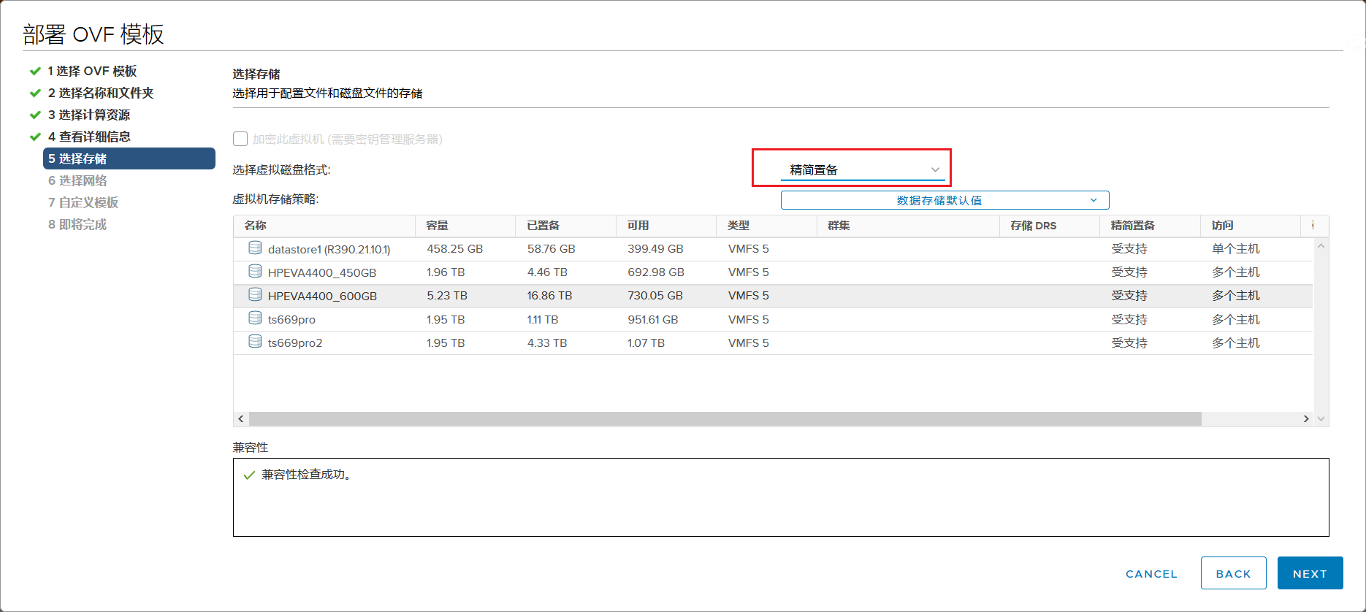This screenshot has width=1366, height=612.
Task: Click the scroll left arrow of datastore table
Action: coord(241,418)
